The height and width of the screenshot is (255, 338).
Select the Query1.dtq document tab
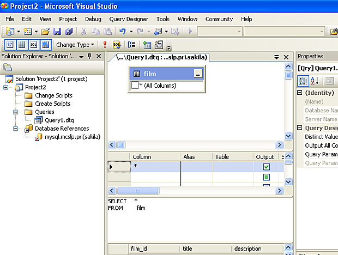[x=161, y=57]
